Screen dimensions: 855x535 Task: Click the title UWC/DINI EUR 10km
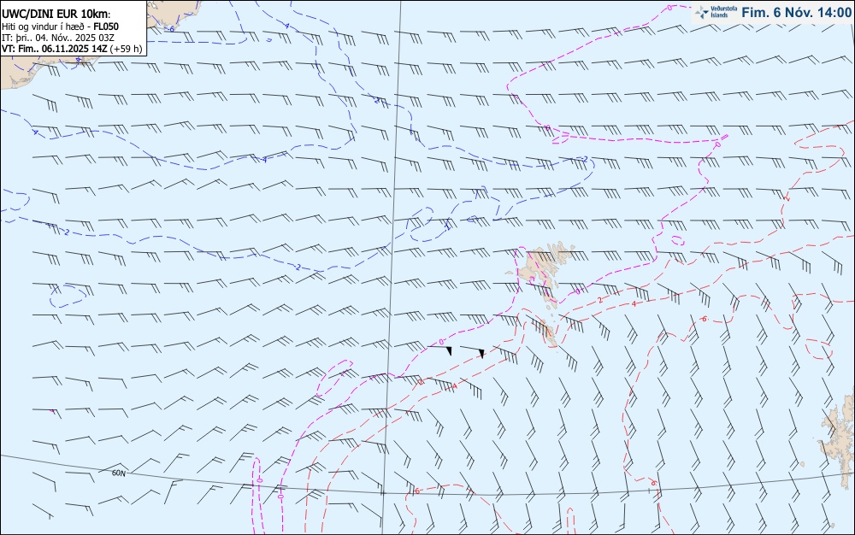click(x=56, y=15)
